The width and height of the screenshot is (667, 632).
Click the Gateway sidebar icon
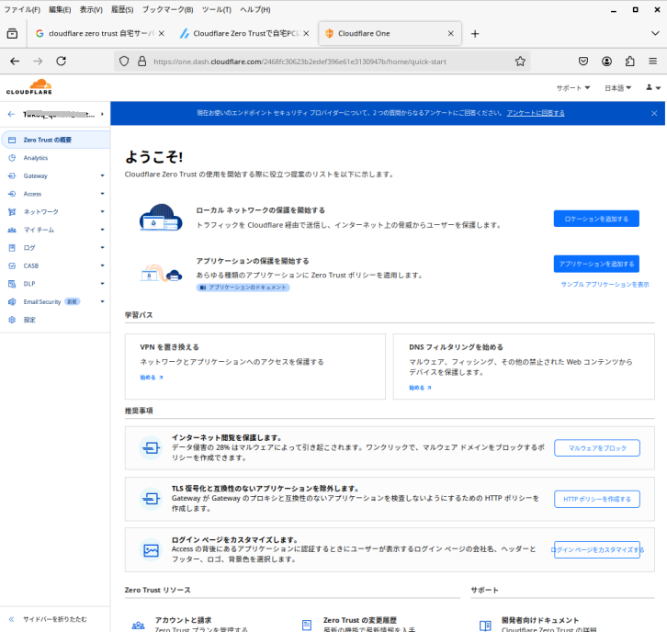[12, 175]
